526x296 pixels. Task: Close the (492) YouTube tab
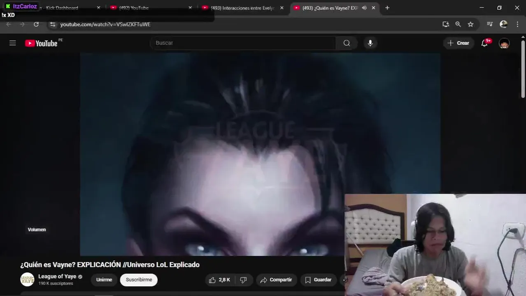pos(190,8)
